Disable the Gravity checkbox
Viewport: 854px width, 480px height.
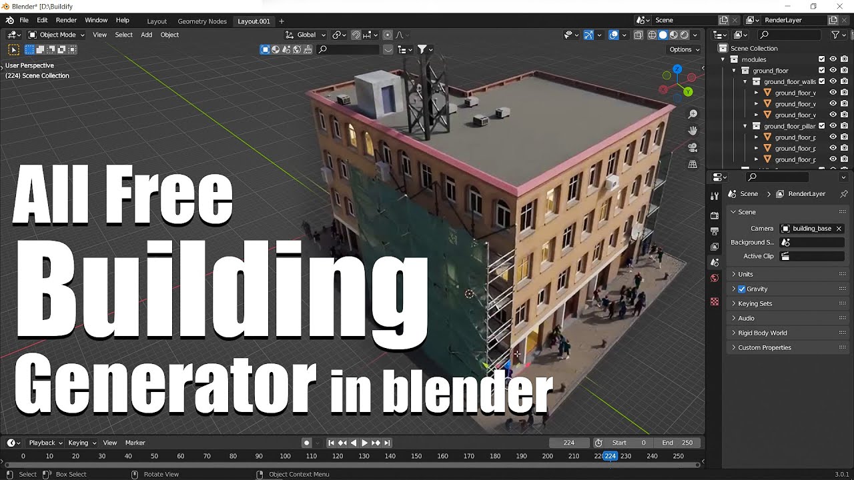[741, 289]
